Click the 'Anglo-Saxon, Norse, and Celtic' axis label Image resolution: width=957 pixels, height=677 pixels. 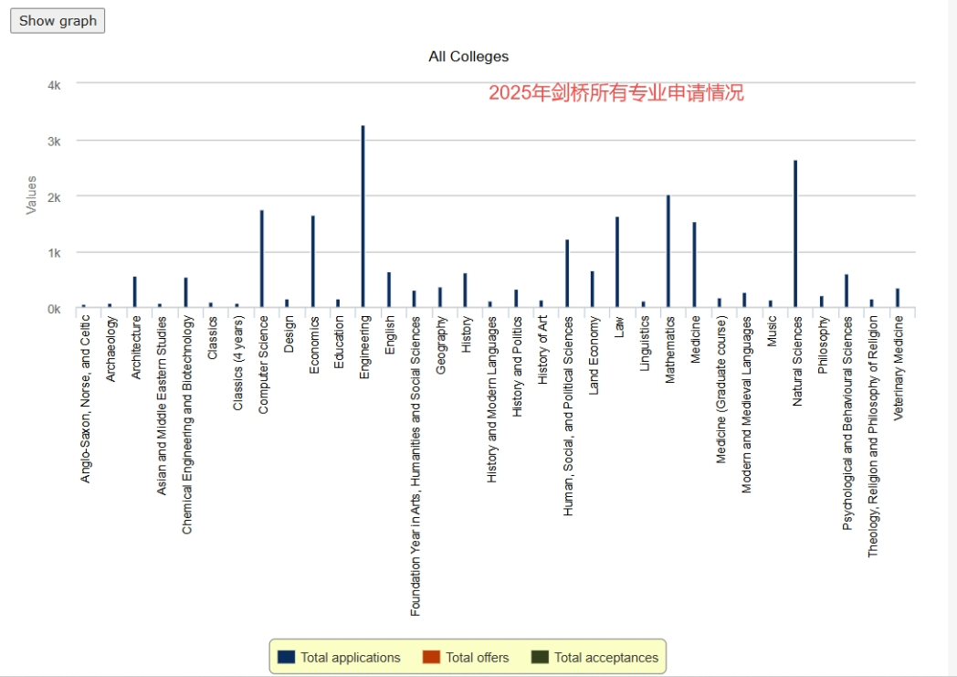(85, 399)
